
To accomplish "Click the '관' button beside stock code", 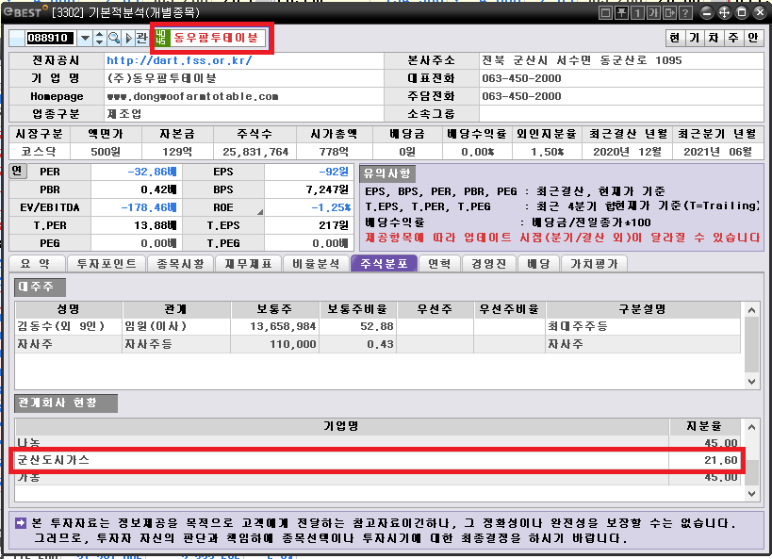I will (x=142, y=38).
